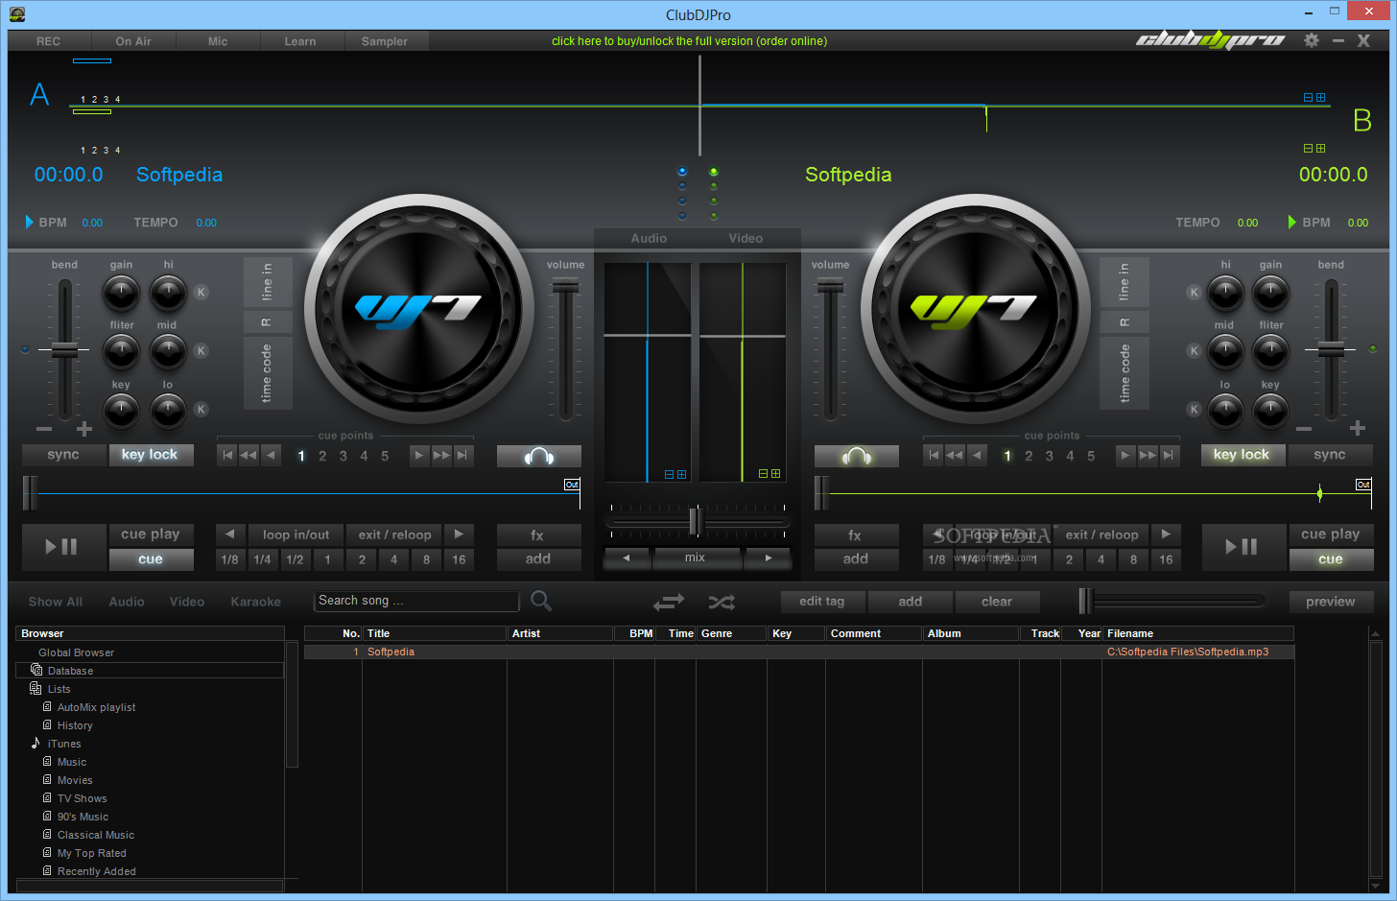
Task: Select Softpedia track row
Action: (799, 652)
